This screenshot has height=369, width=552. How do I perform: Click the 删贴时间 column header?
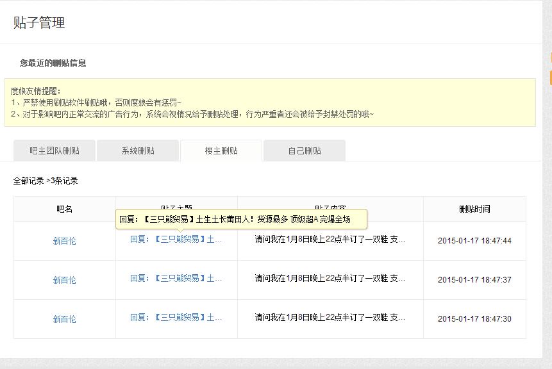click(474, 209)
